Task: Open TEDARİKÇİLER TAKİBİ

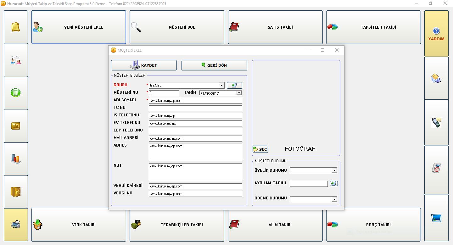Action: tap(177, 225)
